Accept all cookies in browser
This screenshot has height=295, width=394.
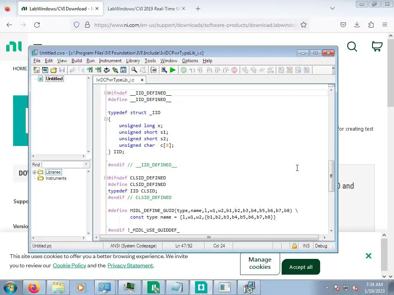(301, 267)
